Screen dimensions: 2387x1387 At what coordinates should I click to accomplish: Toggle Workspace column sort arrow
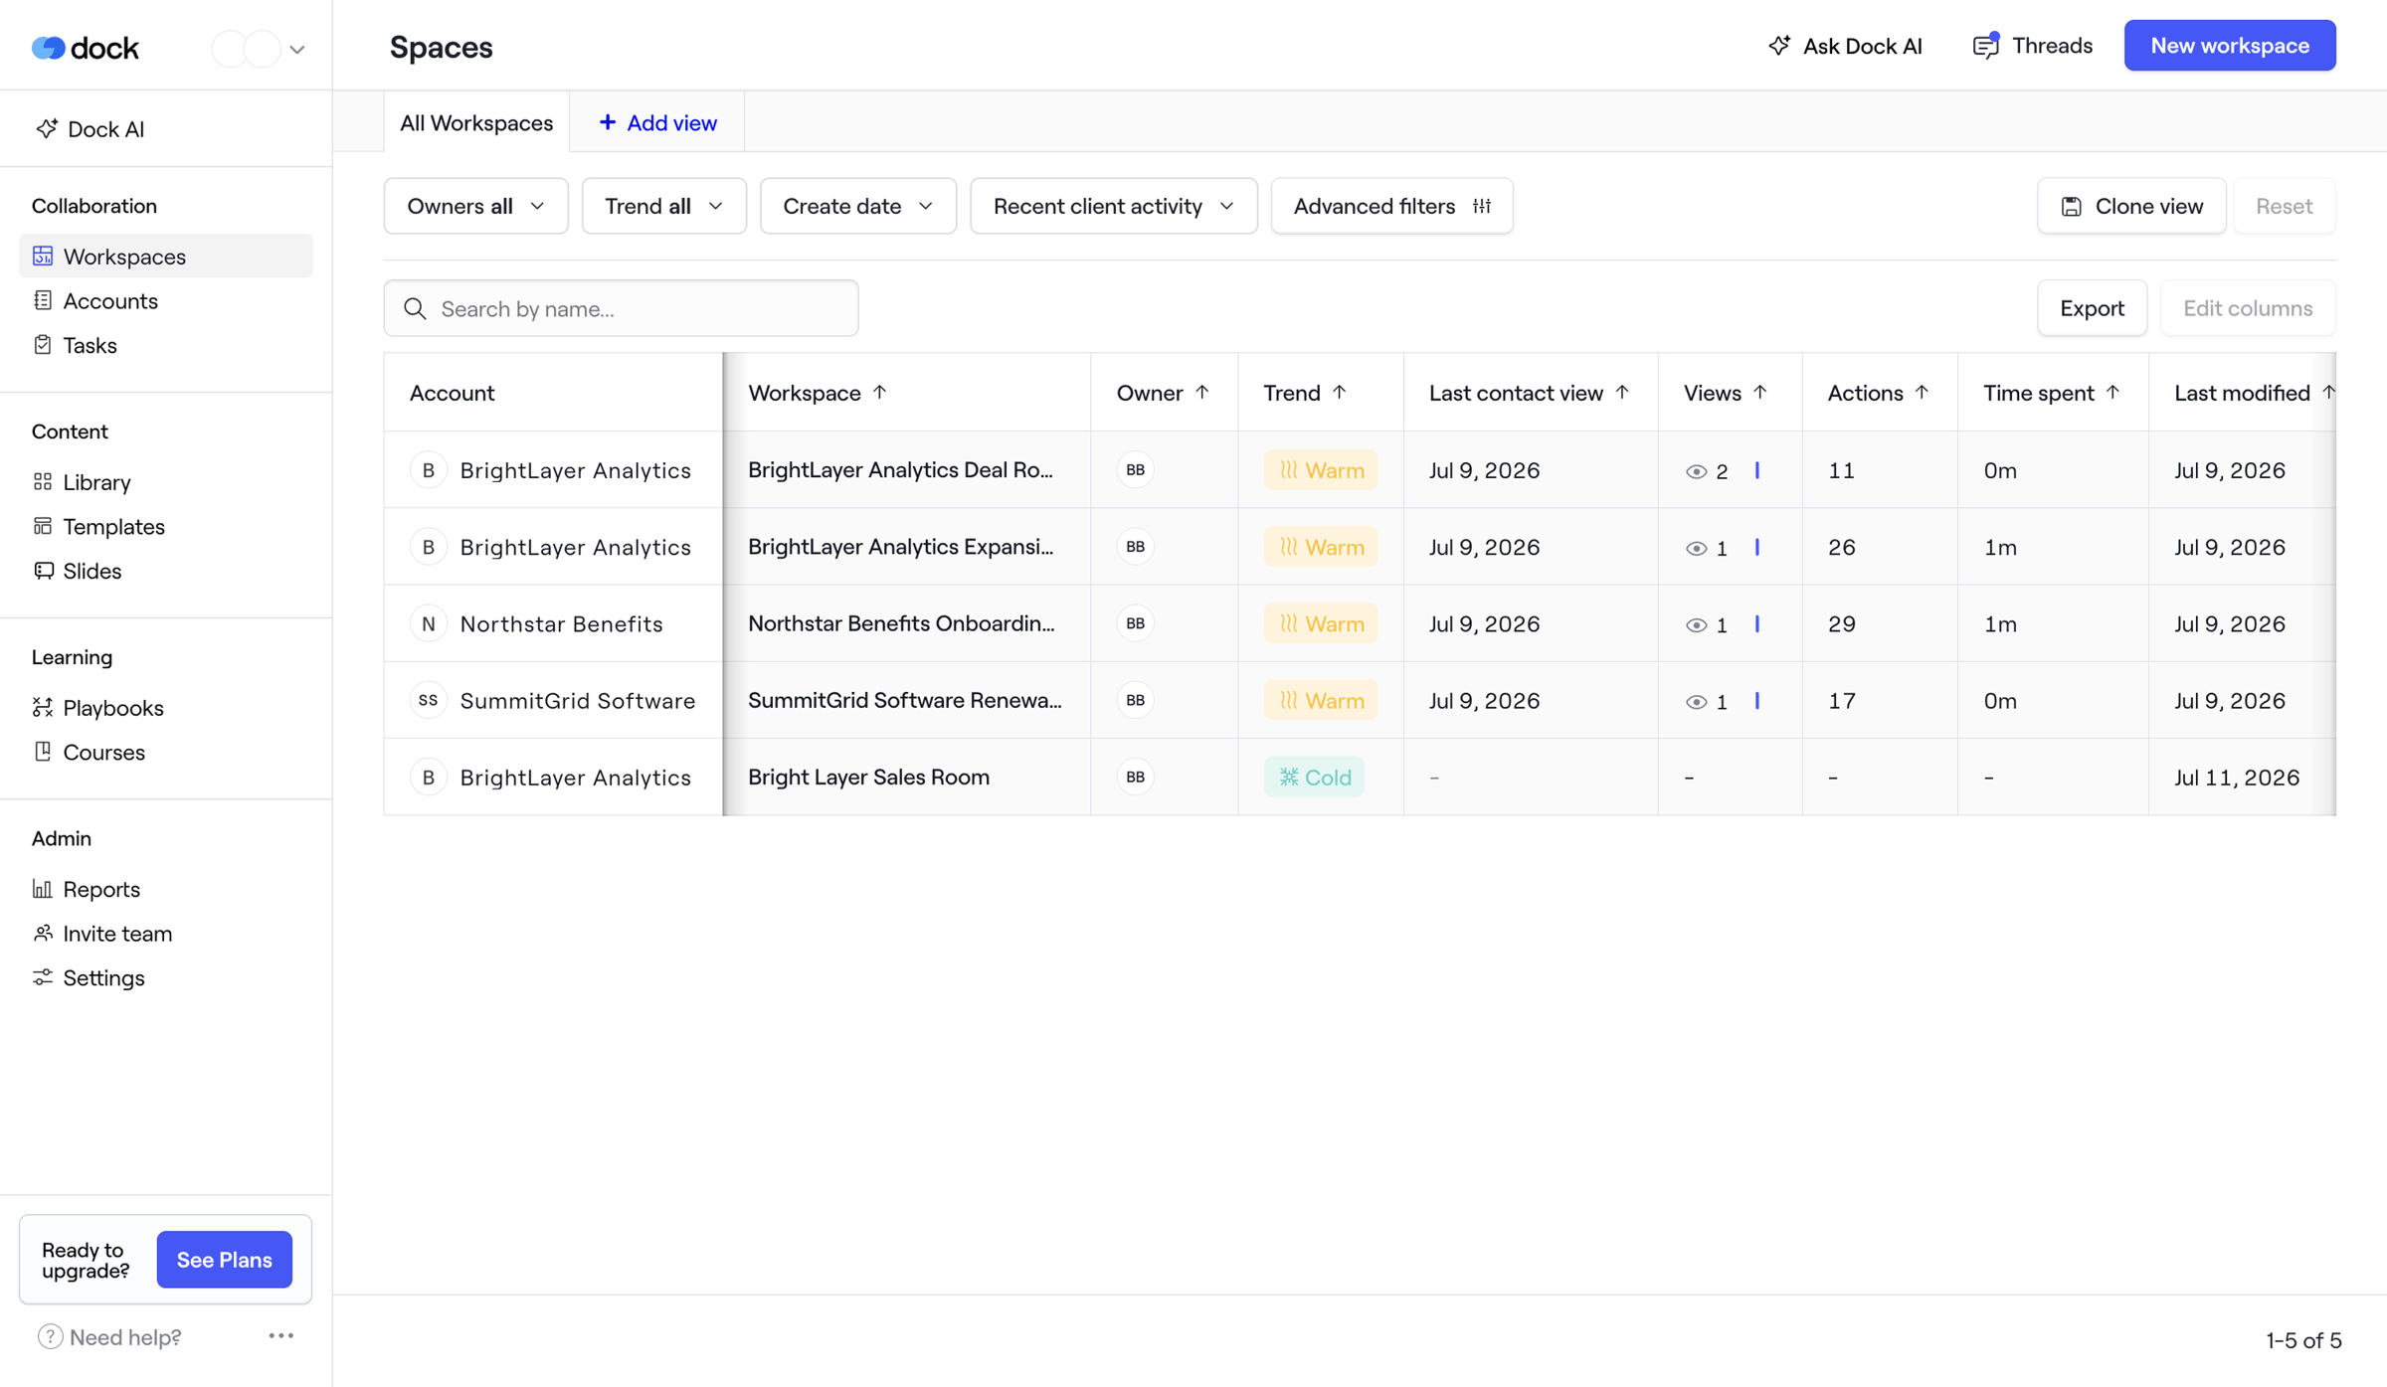[879, 392]
